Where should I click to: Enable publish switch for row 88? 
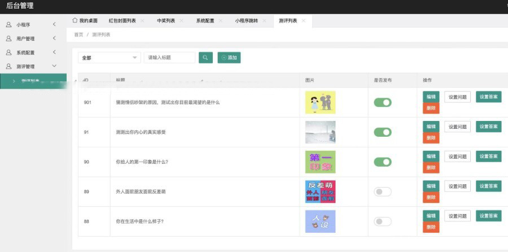tap(382, 221)
